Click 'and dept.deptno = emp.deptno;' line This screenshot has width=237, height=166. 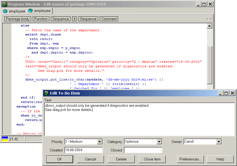[62, 52]
